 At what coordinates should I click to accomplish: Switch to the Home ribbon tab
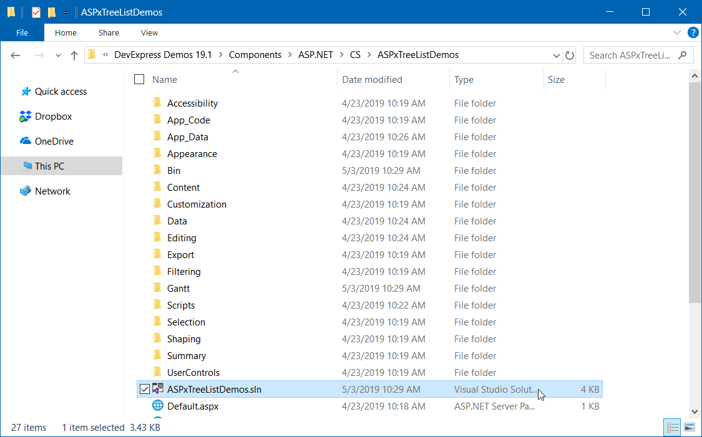click(66, 32)
